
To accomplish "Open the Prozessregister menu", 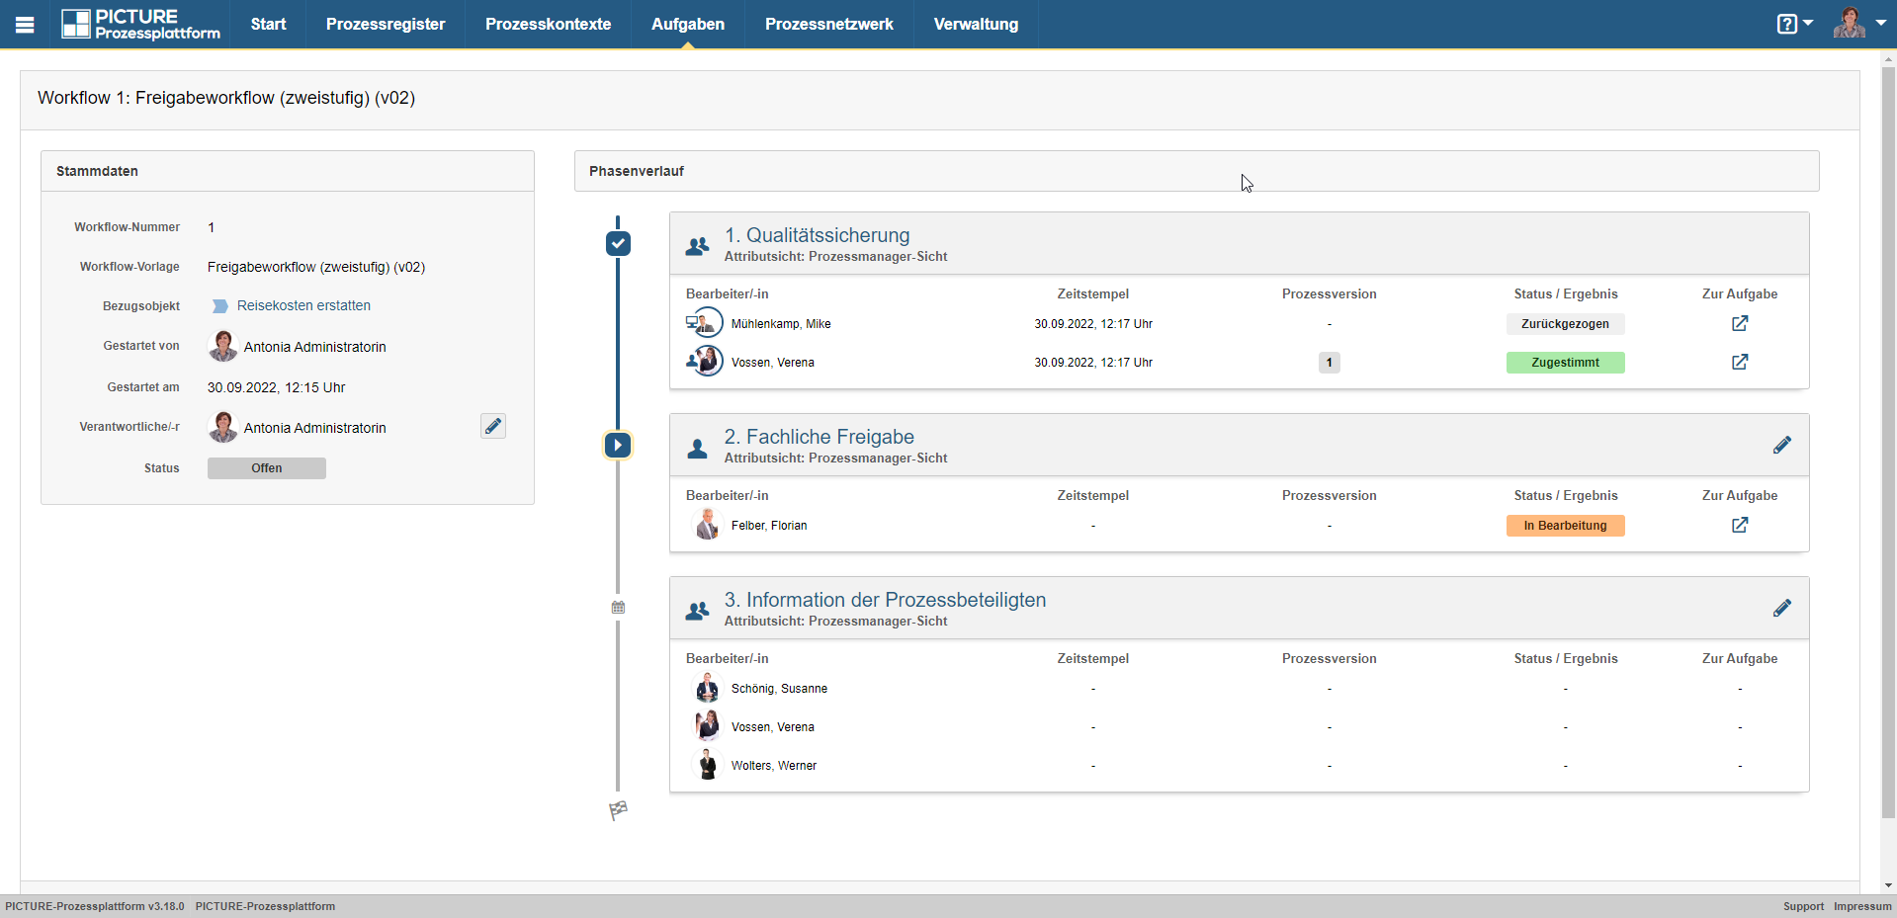I will pos(386,25).
